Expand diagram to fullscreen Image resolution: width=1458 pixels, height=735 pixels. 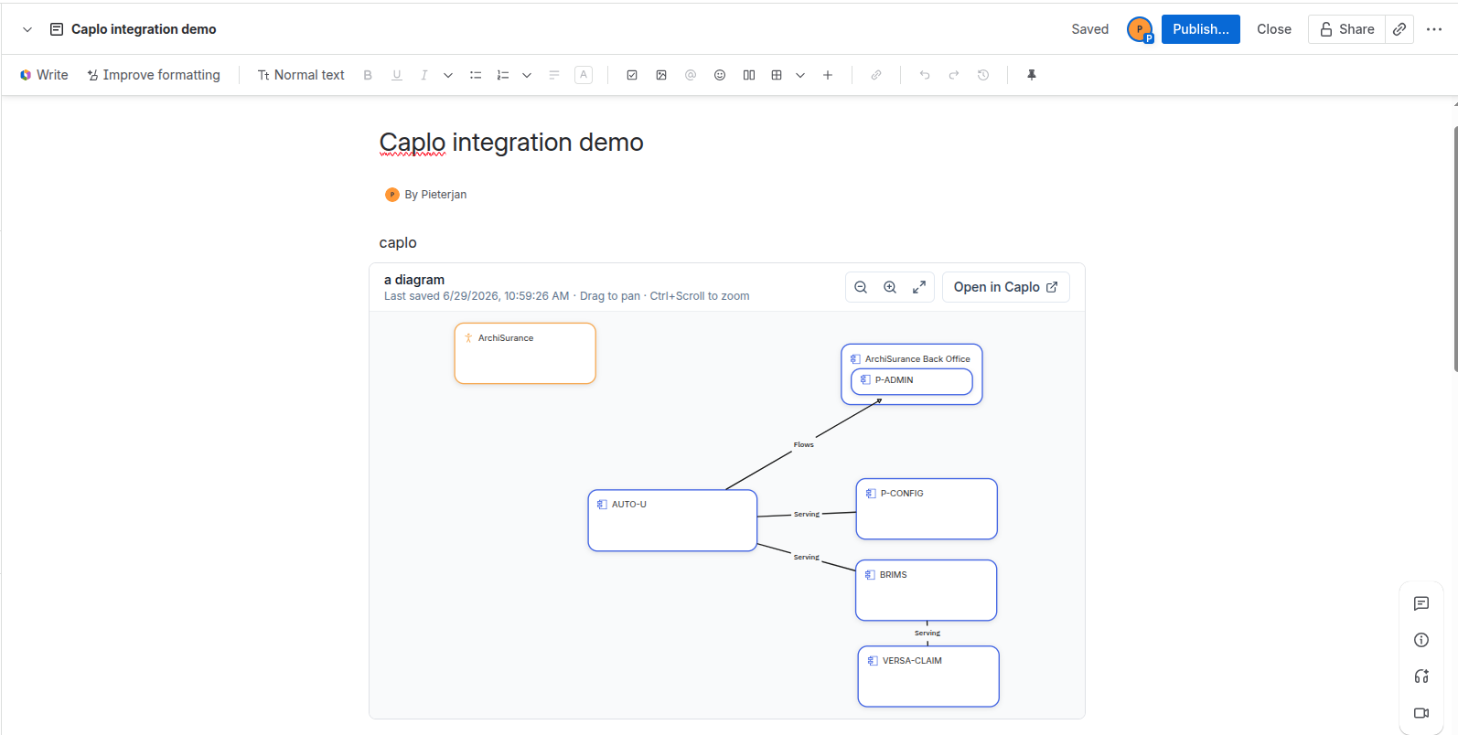919,287
